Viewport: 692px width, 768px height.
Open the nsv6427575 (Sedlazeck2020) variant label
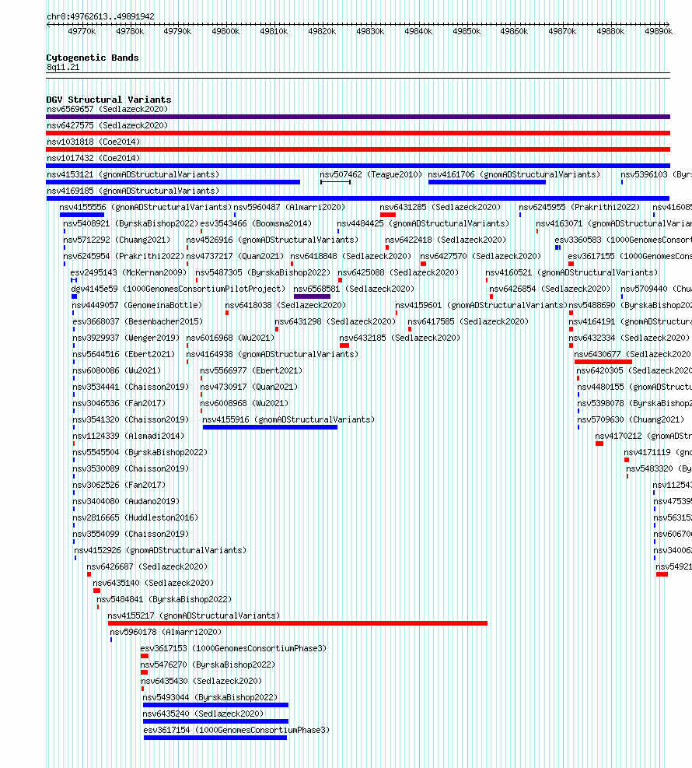click(107, 125)
